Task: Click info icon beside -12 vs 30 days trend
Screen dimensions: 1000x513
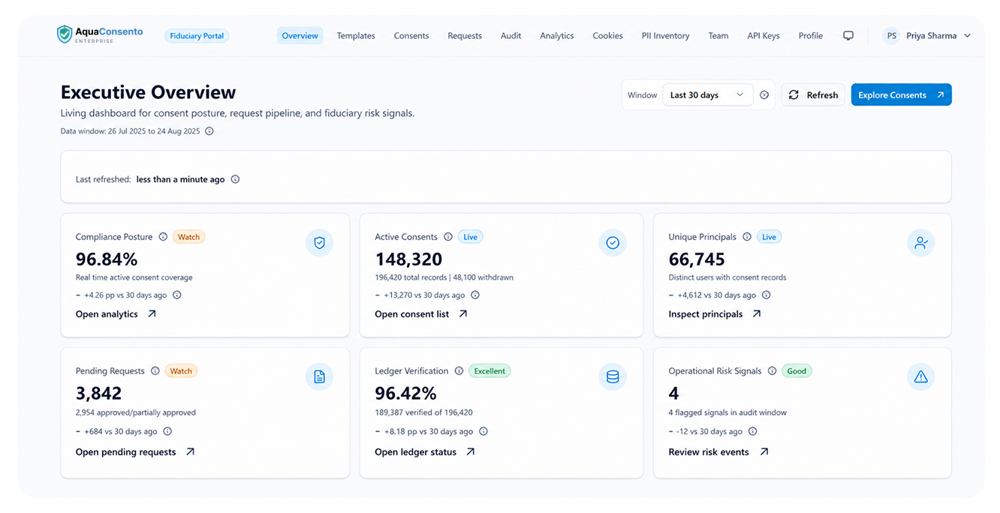Action: [753, 431]
